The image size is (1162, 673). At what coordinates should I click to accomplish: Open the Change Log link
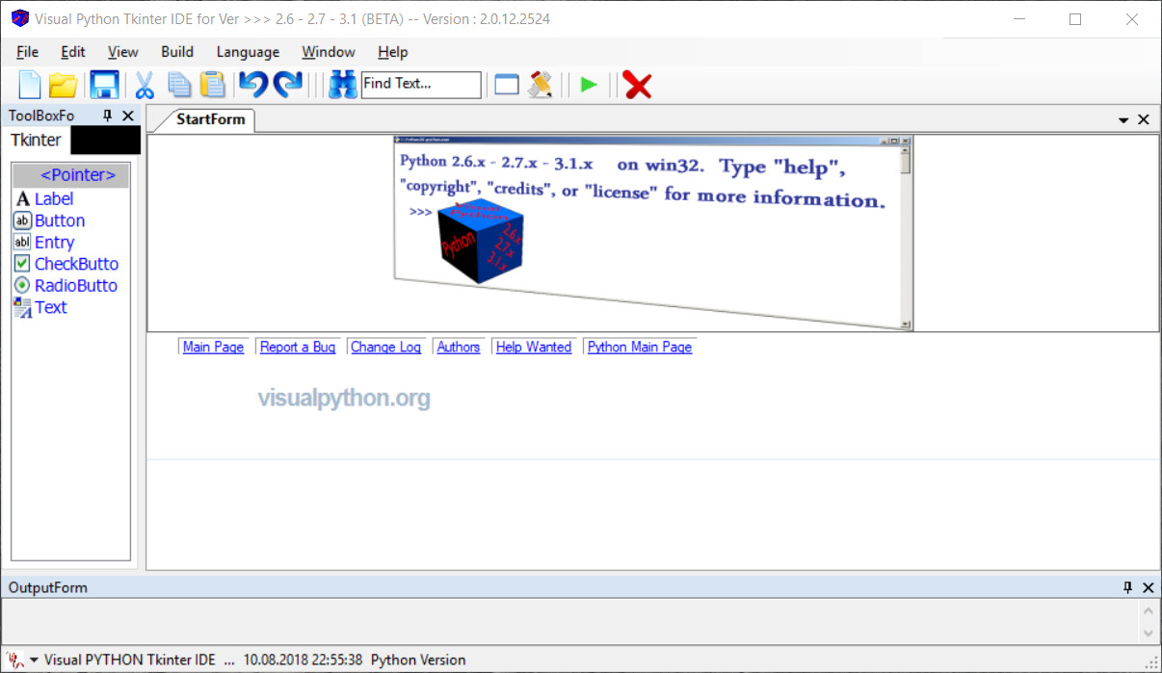(385, 347)
